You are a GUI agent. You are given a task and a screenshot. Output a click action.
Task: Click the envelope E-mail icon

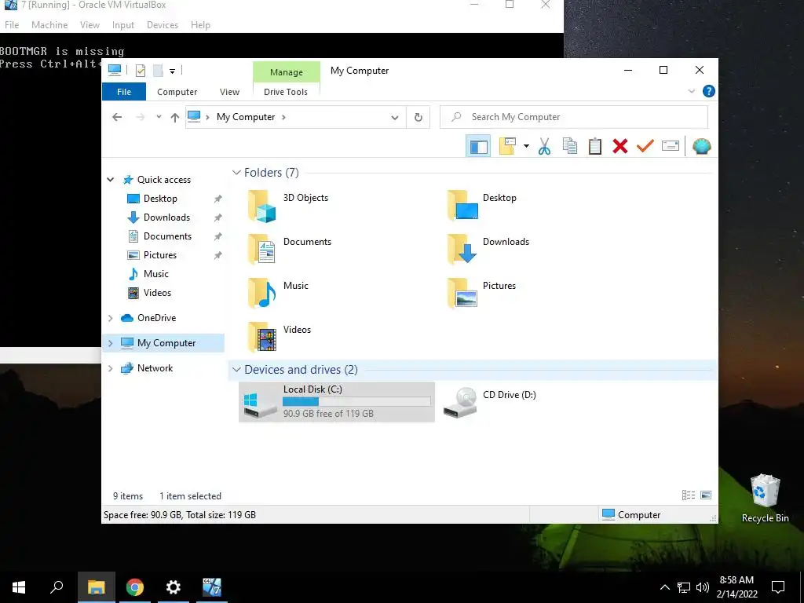671,146
